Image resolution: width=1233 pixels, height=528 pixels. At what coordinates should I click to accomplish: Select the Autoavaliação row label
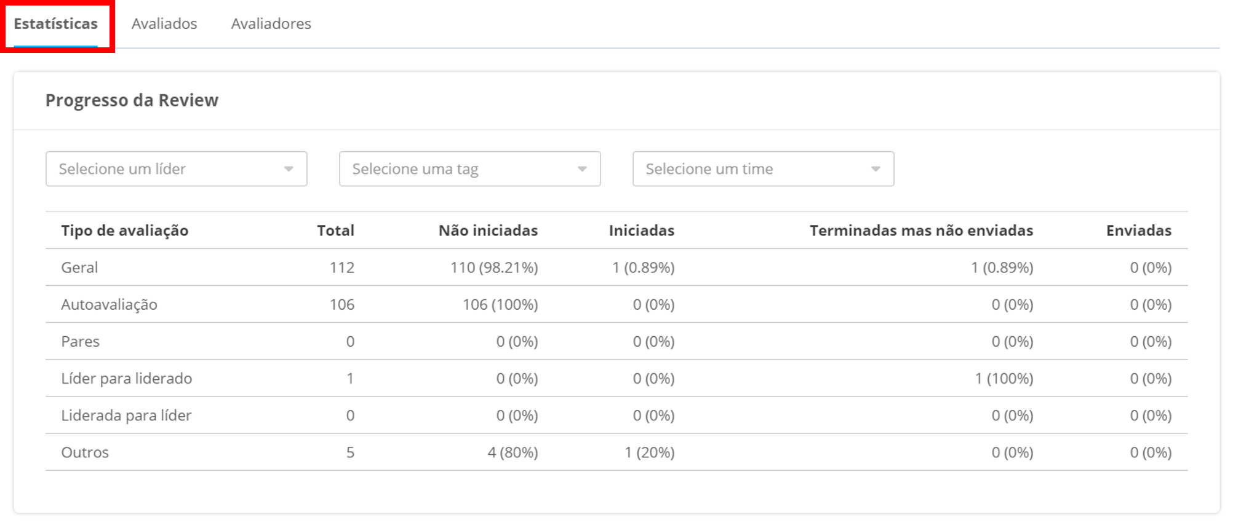point(109,304)
